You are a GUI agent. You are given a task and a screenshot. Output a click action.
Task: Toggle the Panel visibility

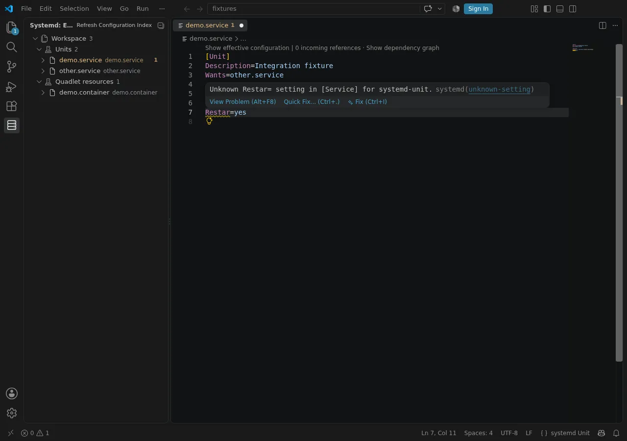pyautogui.click(x=560, y=9)
